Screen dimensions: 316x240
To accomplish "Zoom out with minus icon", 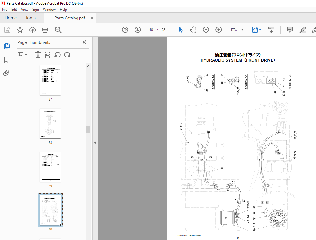I will click(206, 30).
